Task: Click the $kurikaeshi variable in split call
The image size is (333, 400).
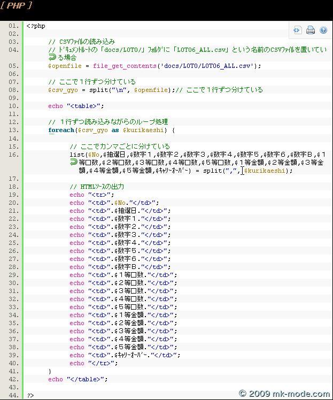Action: pyautogui.click(x=266, y=171)
